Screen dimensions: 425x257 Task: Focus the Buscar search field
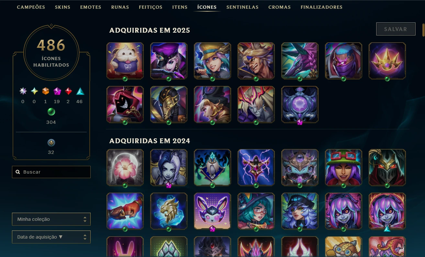click(x=51, y=172)
